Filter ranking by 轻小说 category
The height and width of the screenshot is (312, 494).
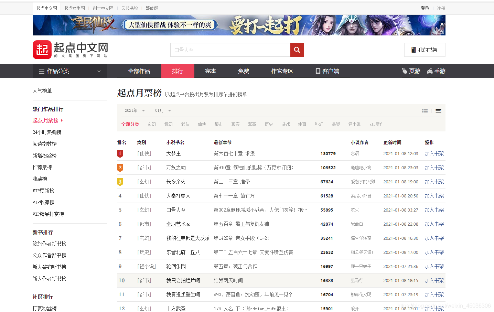(x=354, y=124)
